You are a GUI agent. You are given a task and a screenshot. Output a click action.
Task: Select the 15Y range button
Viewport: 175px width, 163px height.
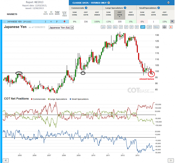coord(149,27)
